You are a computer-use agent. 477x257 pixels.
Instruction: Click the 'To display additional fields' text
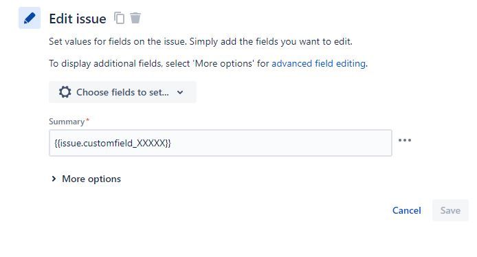pos(106,63)
